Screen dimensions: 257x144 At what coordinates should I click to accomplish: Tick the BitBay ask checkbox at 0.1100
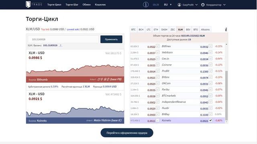pyautogui.click(x=210, y=114)
